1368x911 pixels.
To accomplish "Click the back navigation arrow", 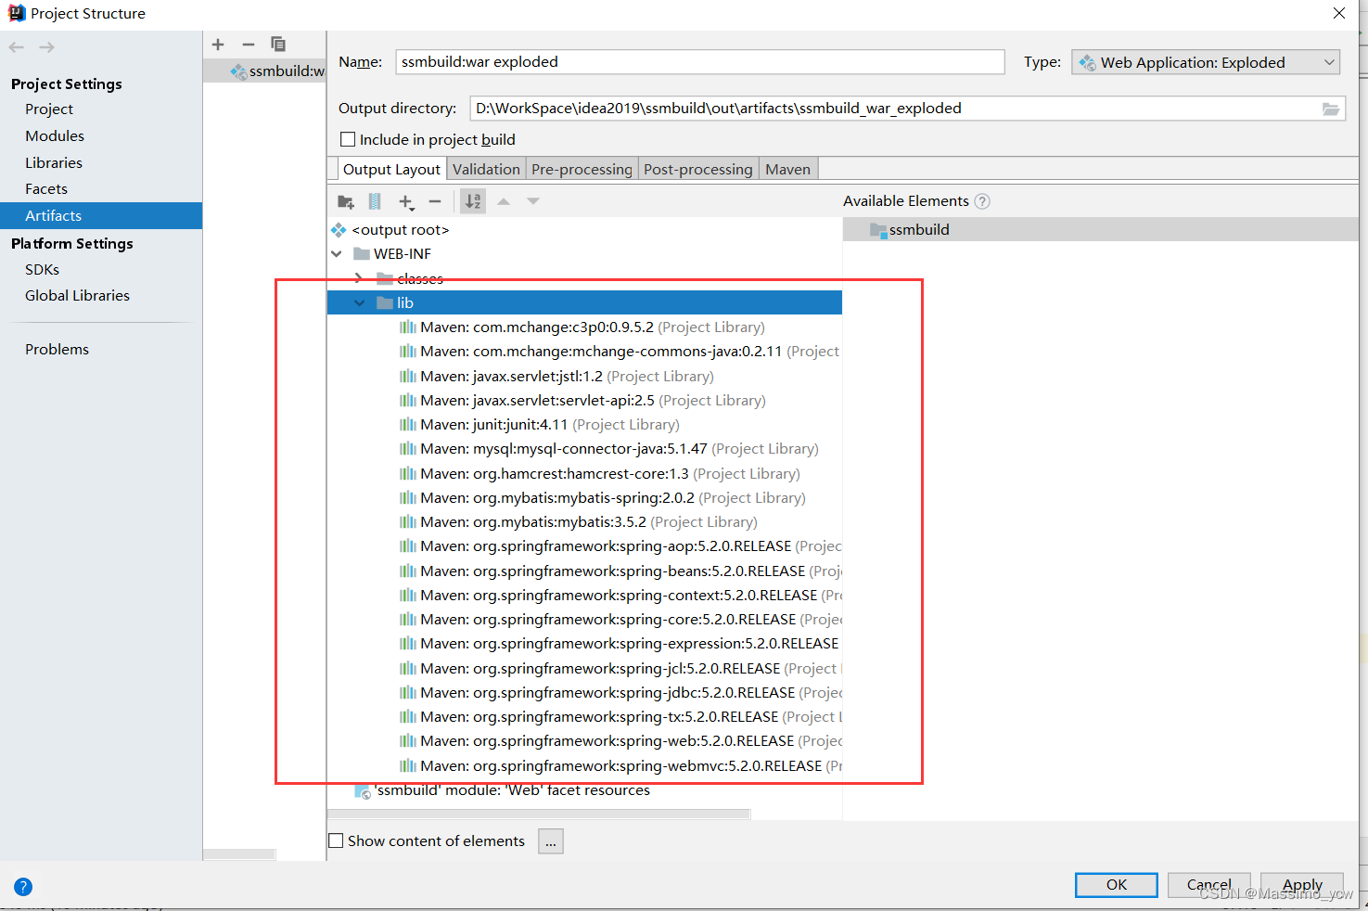I will pos(17,47).
